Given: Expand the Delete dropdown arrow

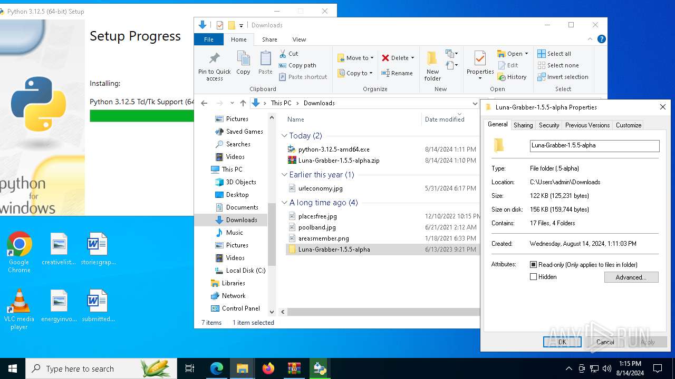Looking at the screenshot, I should tap(412, 58).
